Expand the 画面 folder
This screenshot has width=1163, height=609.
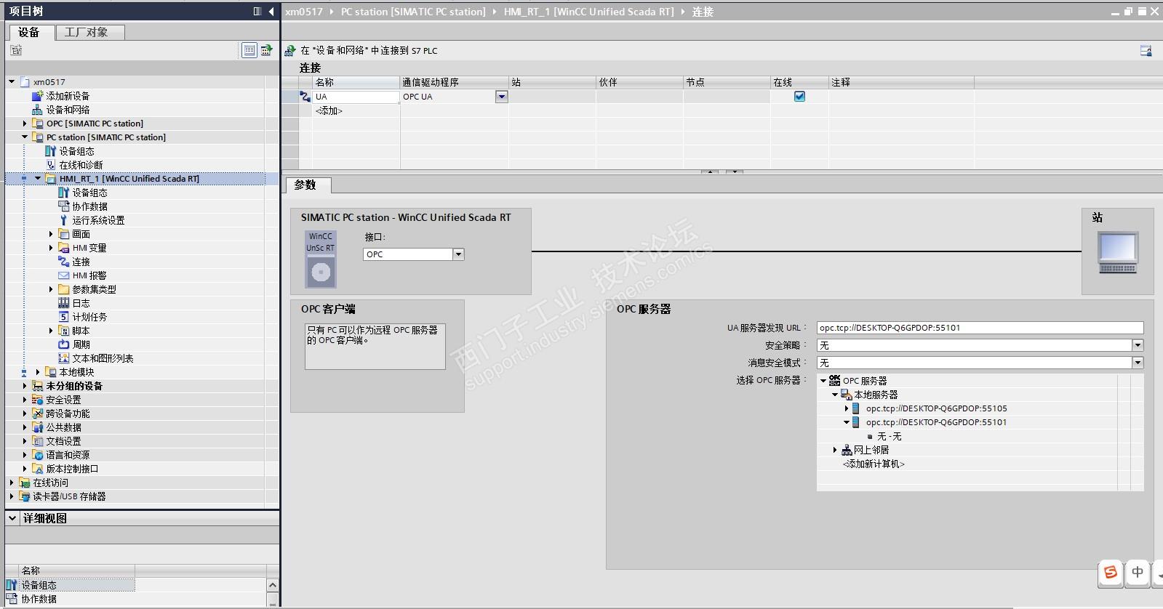click(51, 234)
